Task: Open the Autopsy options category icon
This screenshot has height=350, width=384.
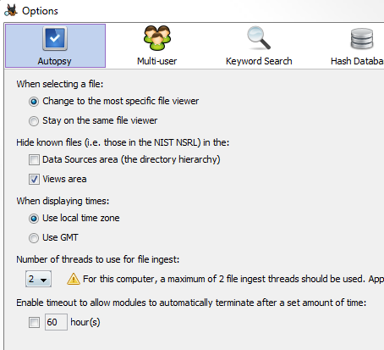Action: pos(55,38)
